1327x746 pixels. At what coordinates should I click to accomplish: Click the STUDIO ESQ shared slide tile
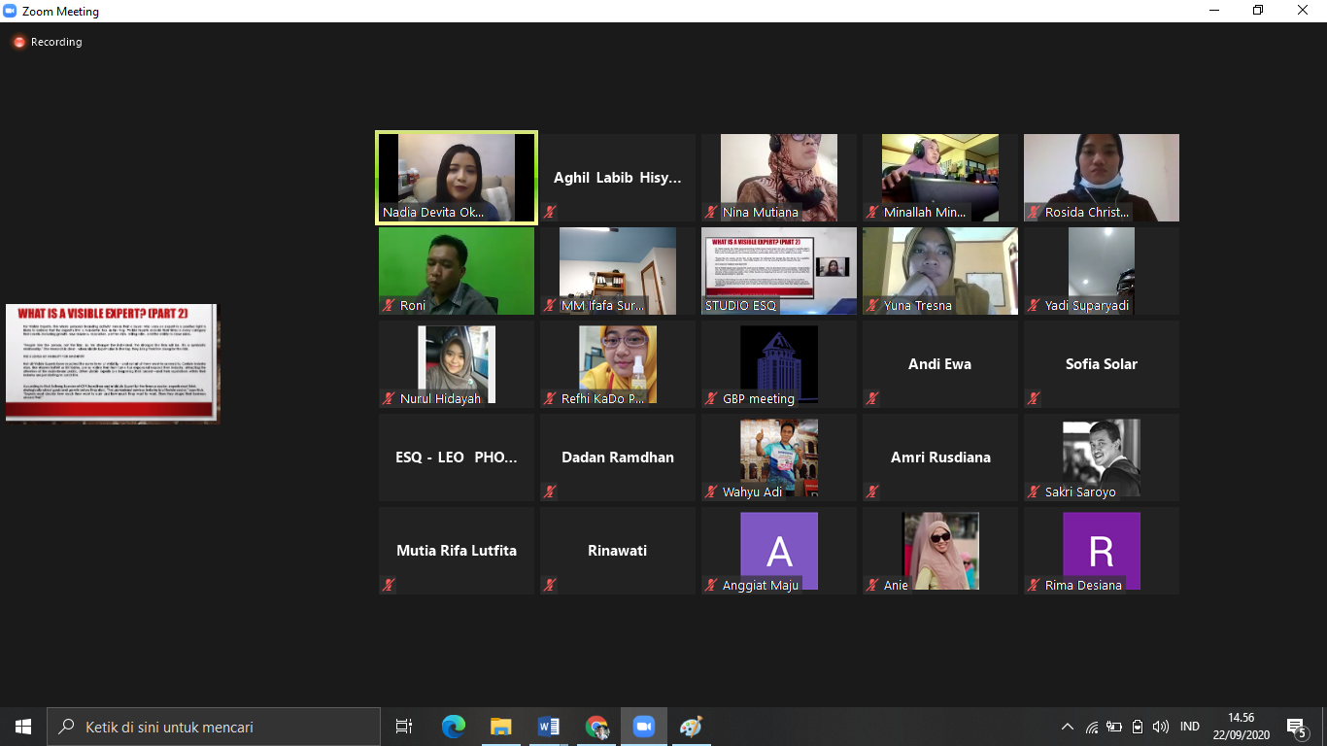(779, 270)
